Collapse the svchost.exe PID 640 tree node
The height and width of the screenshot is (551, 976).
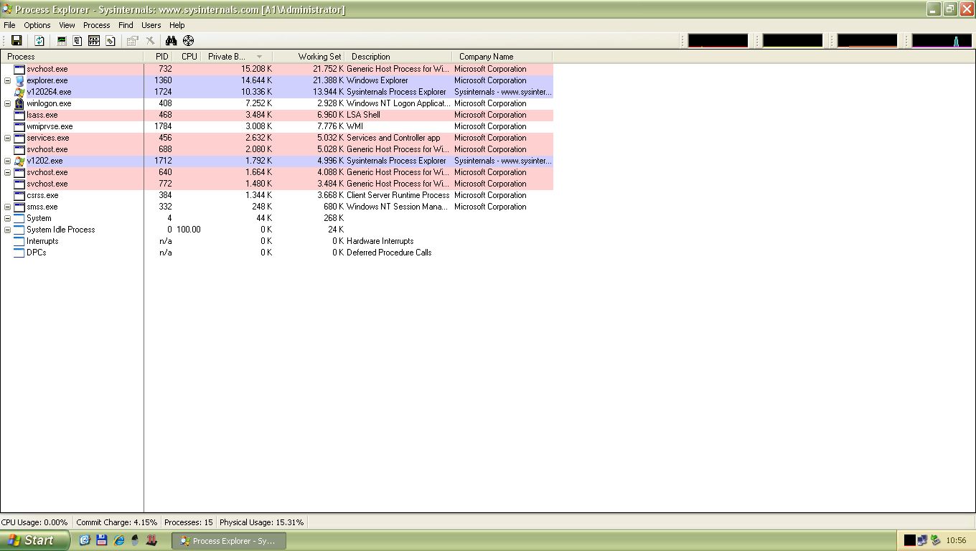(x=7, y=172)
